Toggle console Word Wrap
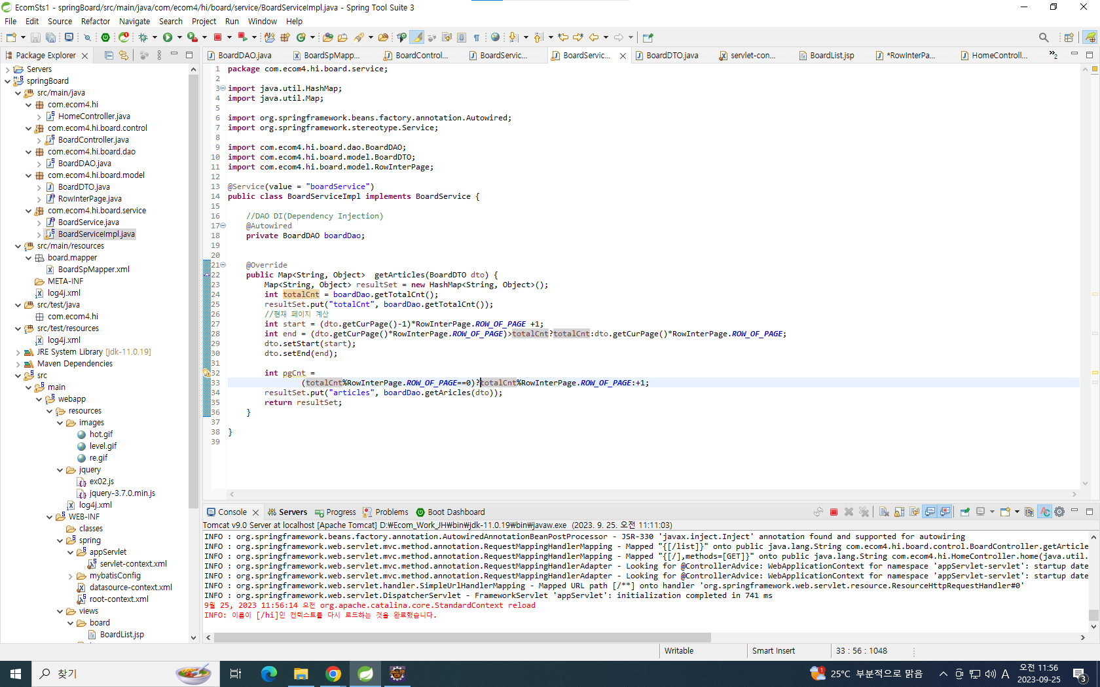 [x=914, y=512]
